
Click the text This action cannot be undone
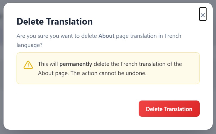click(108, 73)
